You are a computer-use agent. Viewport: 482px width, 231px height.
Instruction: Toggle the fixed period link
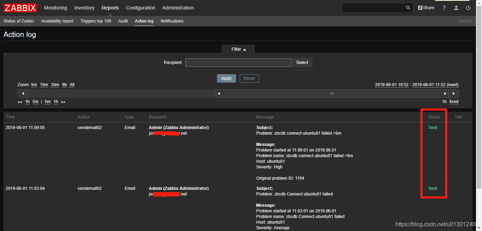(454, 102)
